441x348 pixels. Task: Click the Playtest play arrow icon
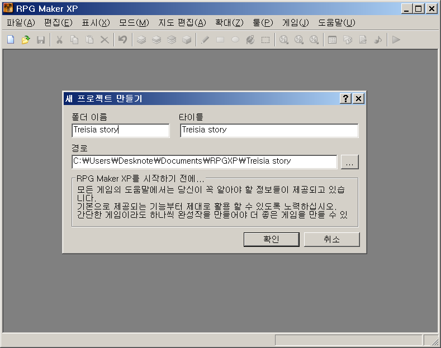pyautogui.click(x=396, y=40)
